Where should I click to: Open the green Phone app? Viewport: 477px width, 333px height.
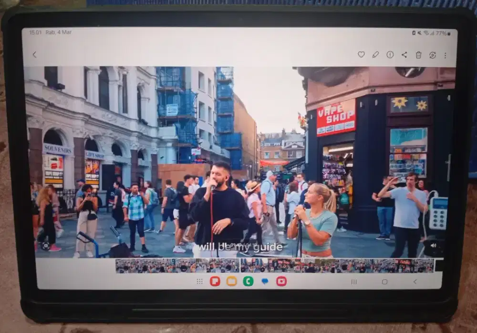pyautogui.click(x=248, y=281)
